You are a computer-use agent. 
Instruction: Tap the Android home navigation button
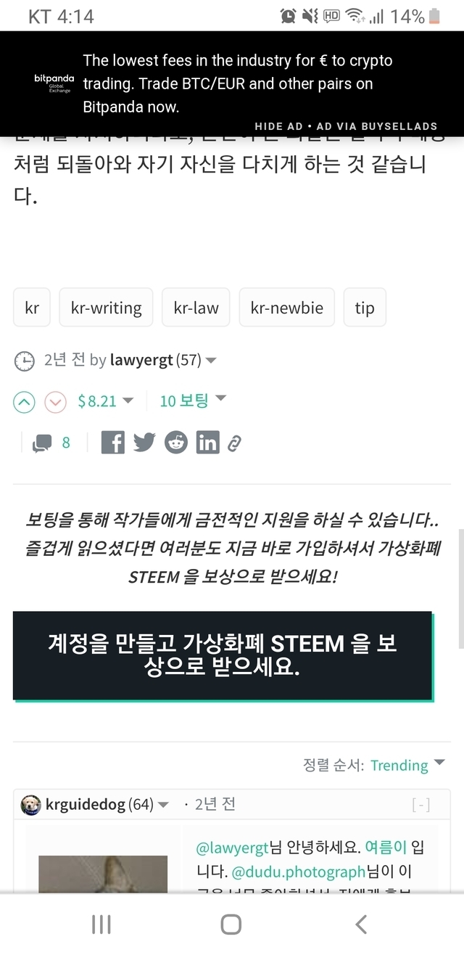[231, 924]
